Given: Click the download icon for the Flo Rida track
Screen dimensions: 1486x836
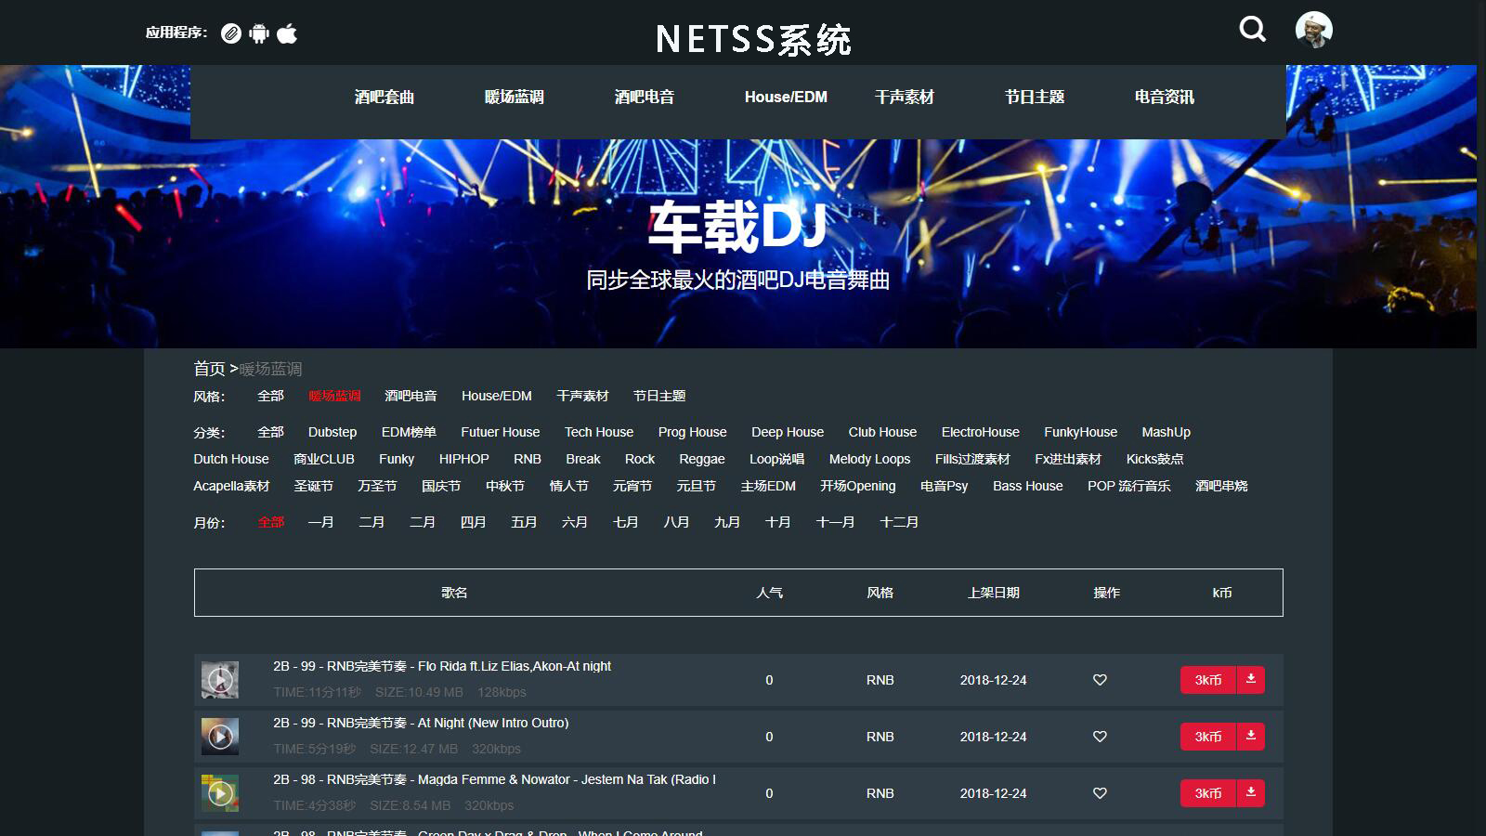Looking at the screenshot, I should (1251, 679).
